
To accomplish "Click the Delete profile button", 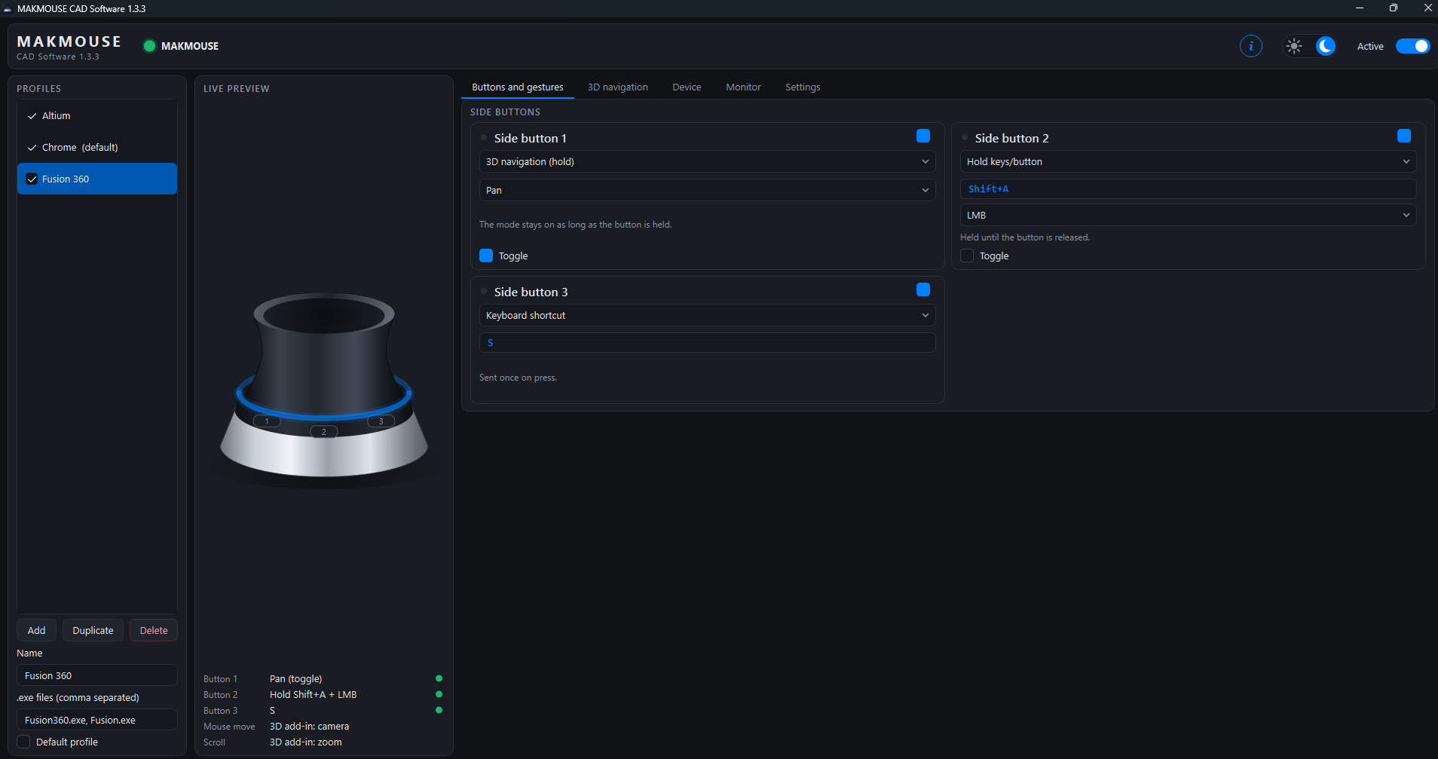I will (x=154, y=630).
